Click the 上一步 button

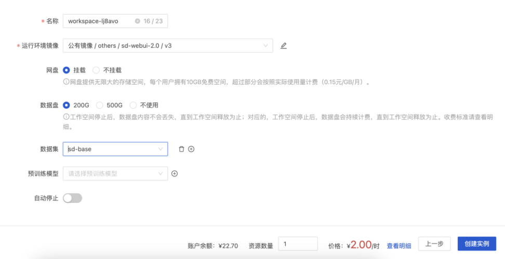coord(434,244)
